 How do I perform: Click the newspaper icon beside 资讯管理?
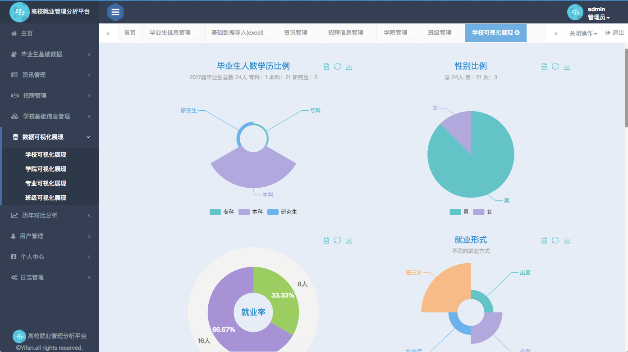[14, 75]
